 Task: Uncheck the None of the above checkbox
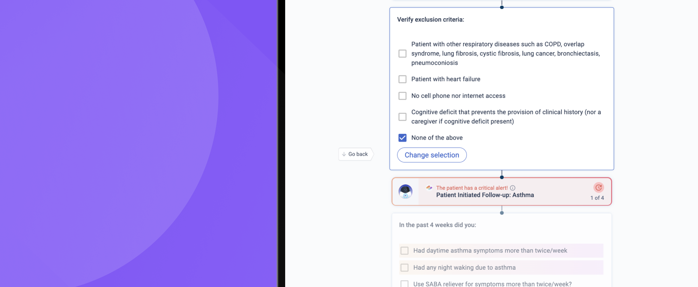click(402, 138)
